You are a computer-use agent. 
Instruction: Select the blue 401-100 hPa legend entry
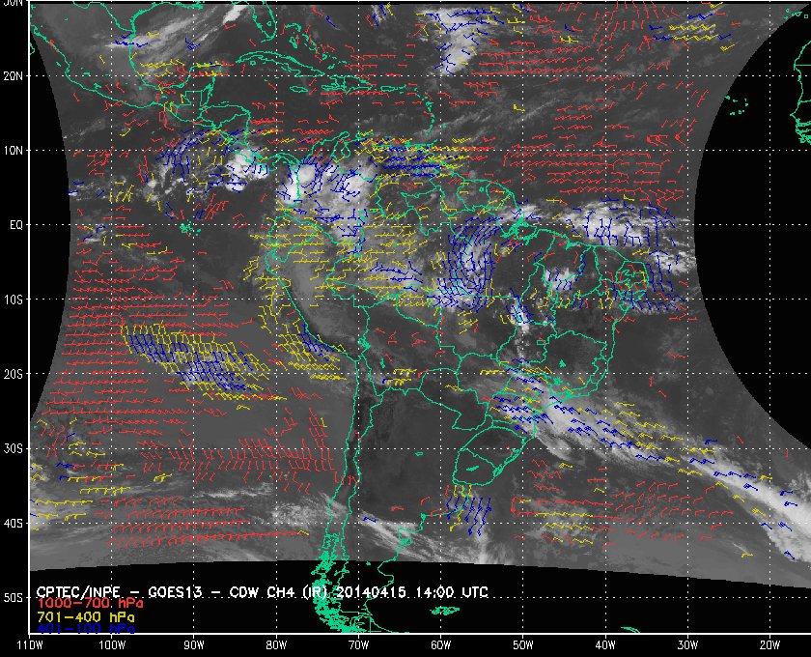coord(86,629)
